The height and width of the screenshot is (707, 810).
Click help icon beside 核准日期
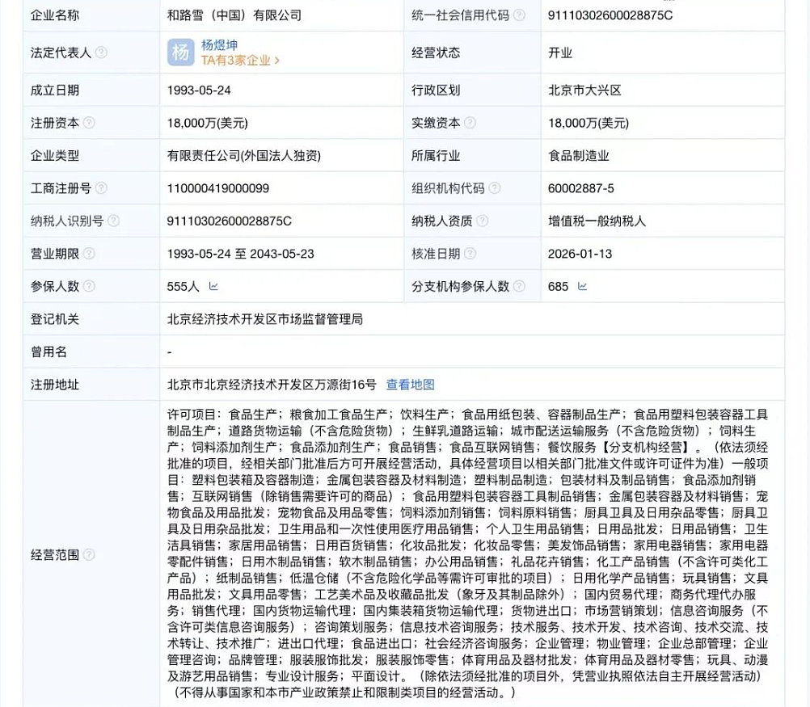(x=470, y=254)
